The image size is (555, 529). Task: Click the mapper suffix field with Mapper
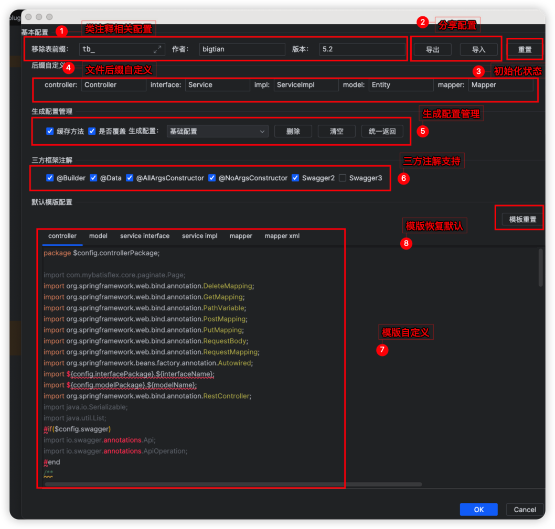(x=501, y=85)
